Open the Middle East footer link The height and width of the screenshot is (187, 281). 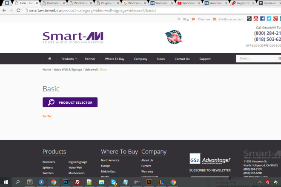[x=108, y=171]
